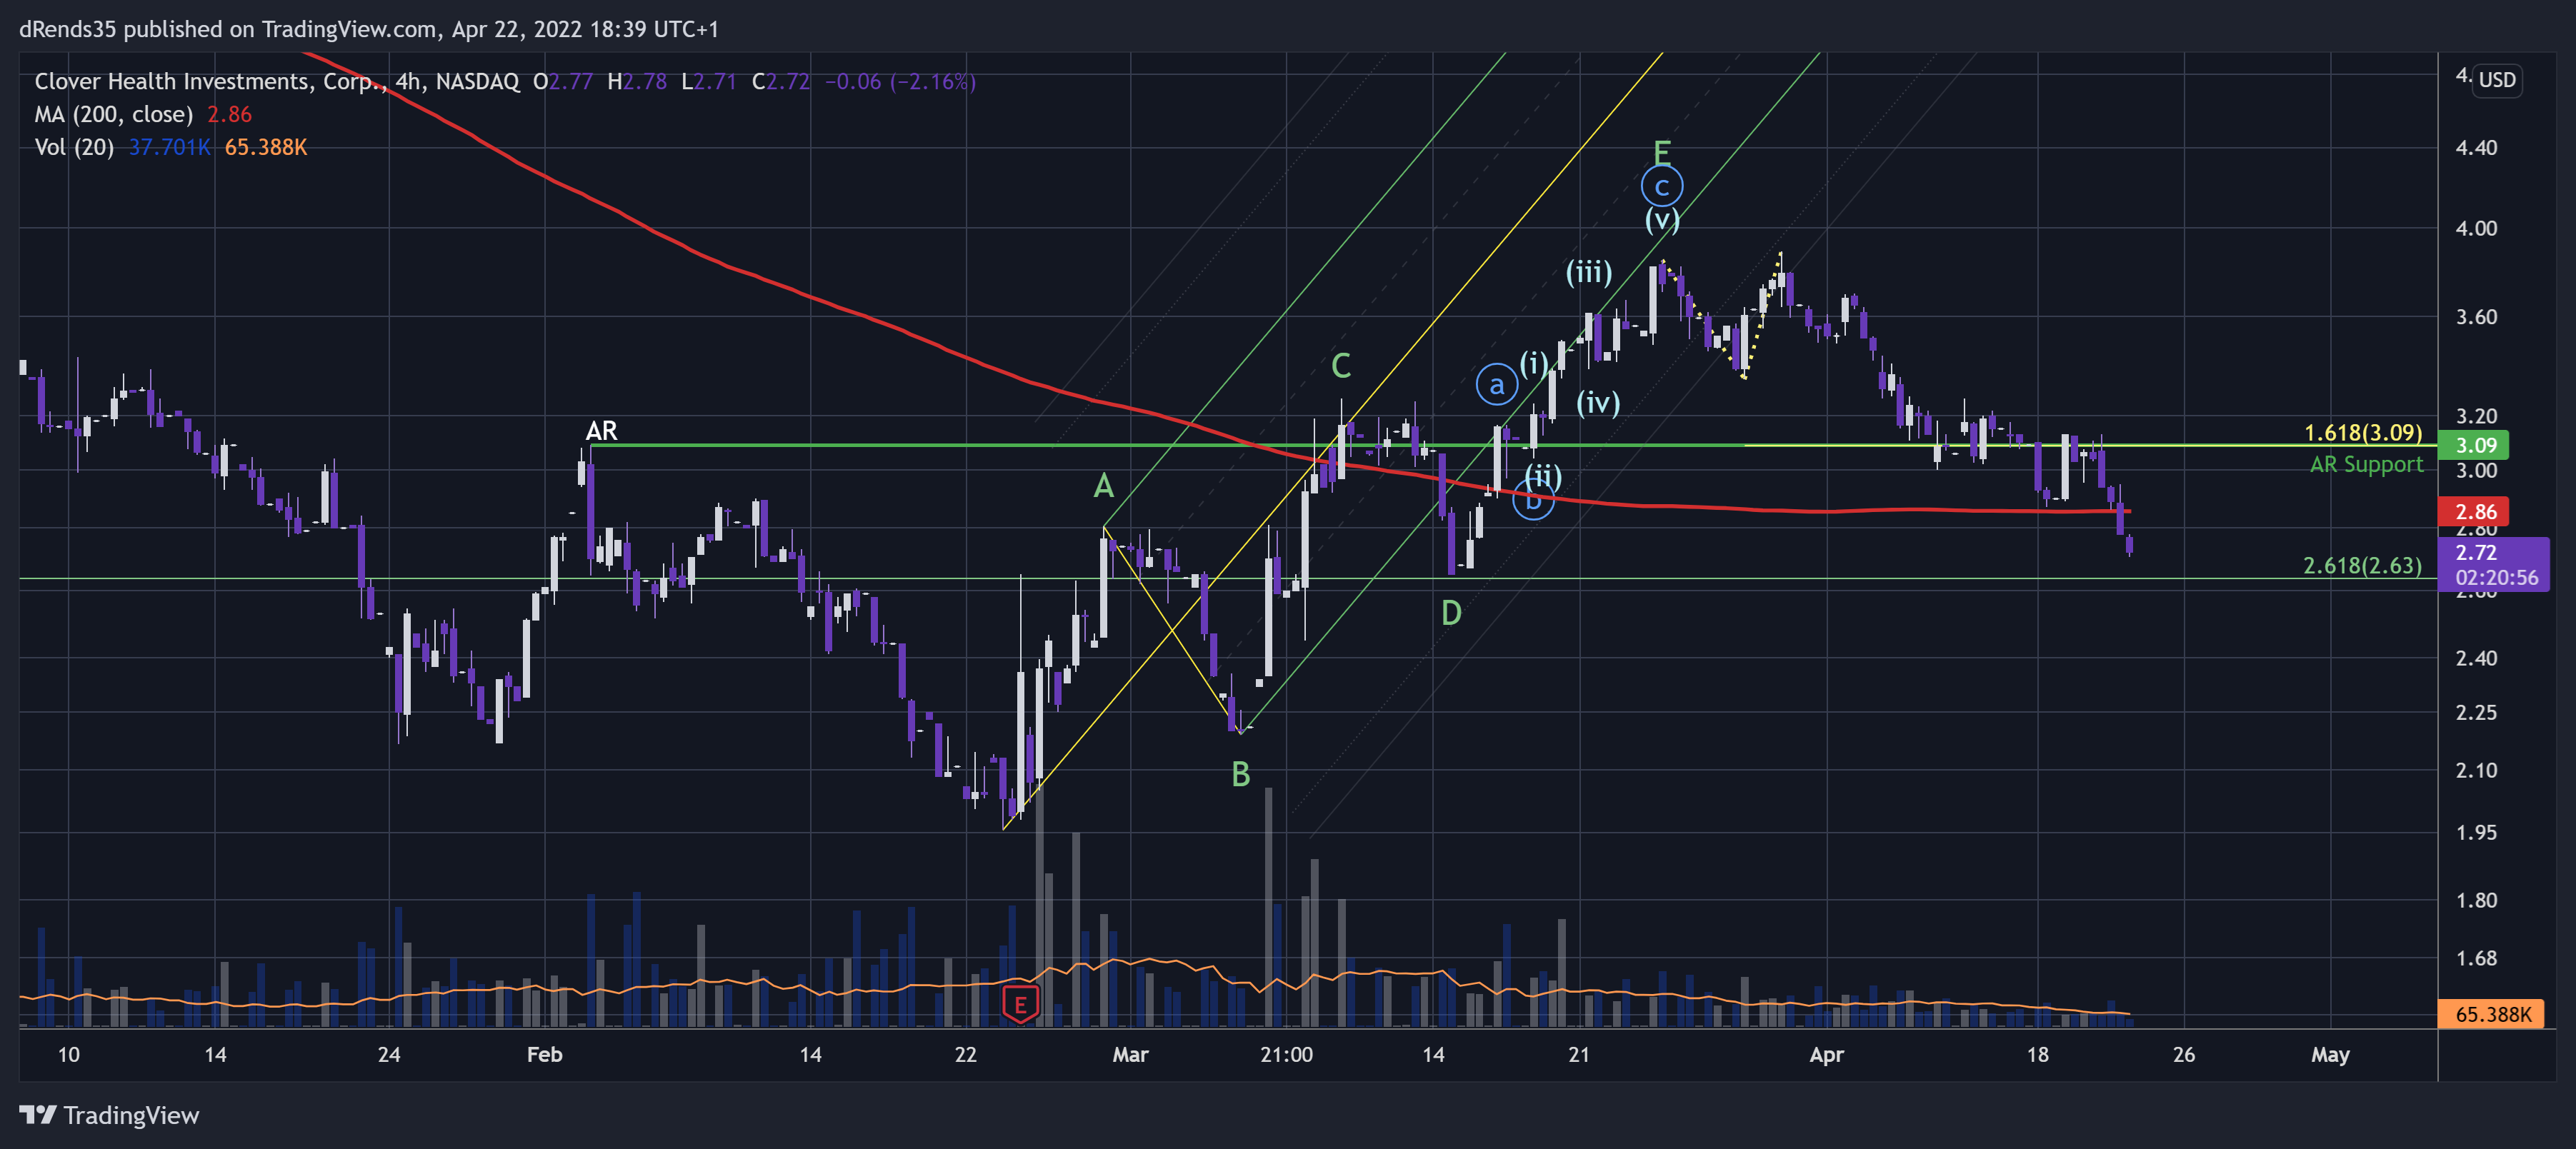Select the '(i)' sub-wave label
Image resolution: width=2576 pixels, height=1149 pixels.
pyautogui.click(x=1533, y=363)
